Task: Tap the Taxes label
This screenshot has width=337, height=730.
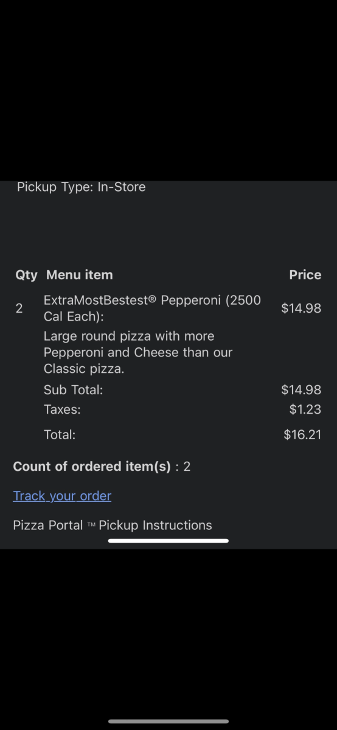Action: 62,409
